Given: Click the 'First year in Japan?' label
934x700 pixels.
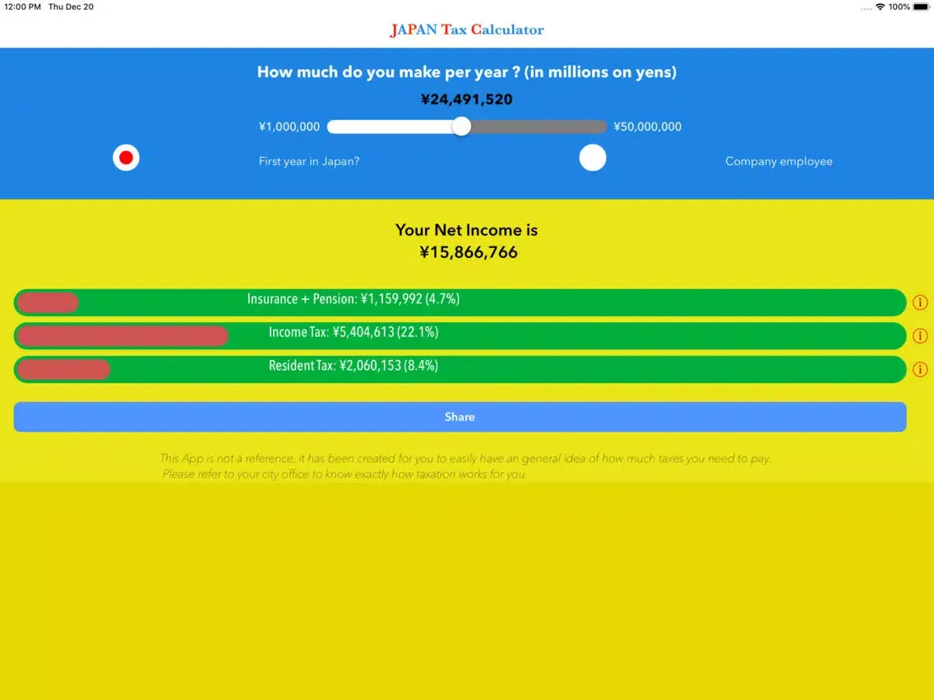Looking at the screenshot, I should [308, 161].
